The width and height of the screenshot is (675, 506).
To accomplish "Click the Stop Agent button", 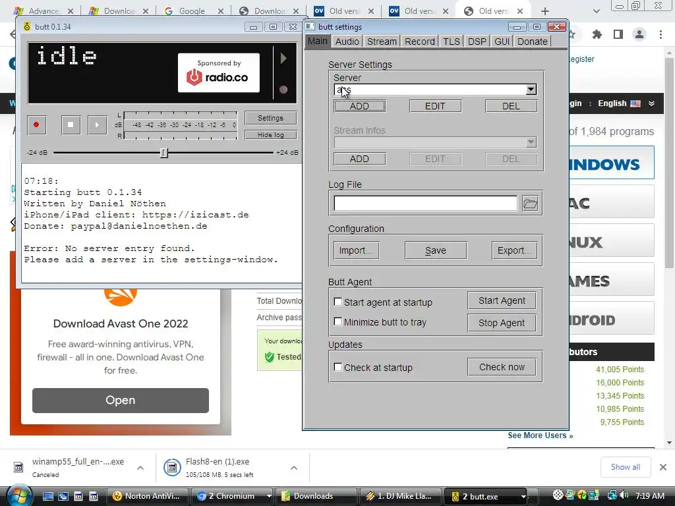I will click(502, 323).
